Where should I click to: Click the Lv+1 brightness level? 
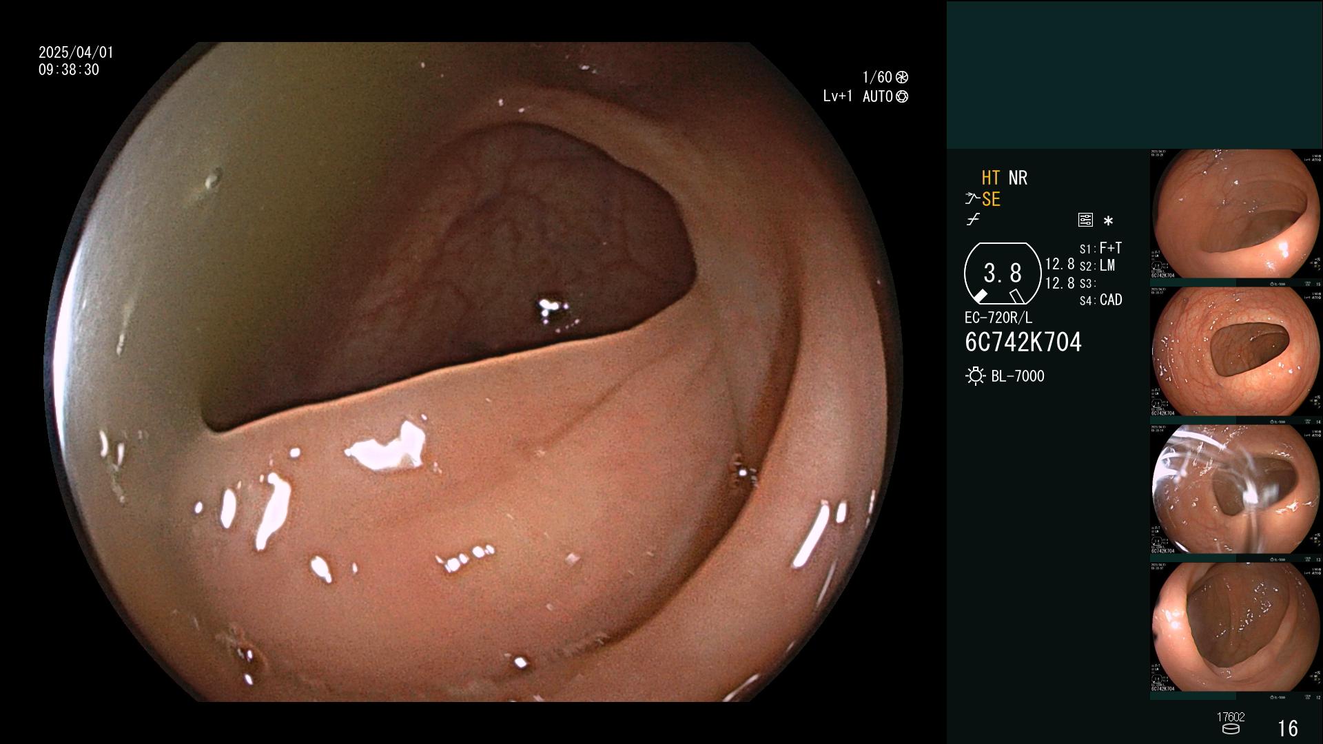[x=838, y=96]
